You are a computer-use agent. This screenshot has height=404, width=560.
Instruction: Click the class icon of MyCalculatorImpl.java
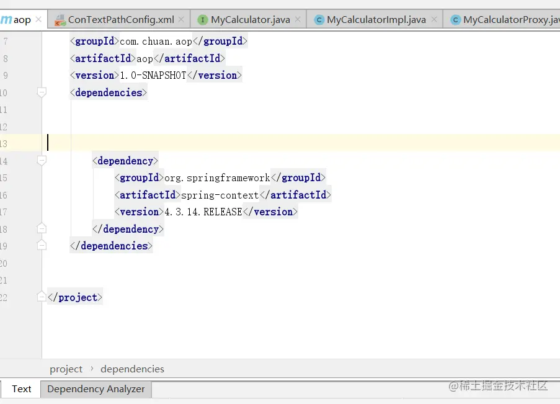pos(319,20)
